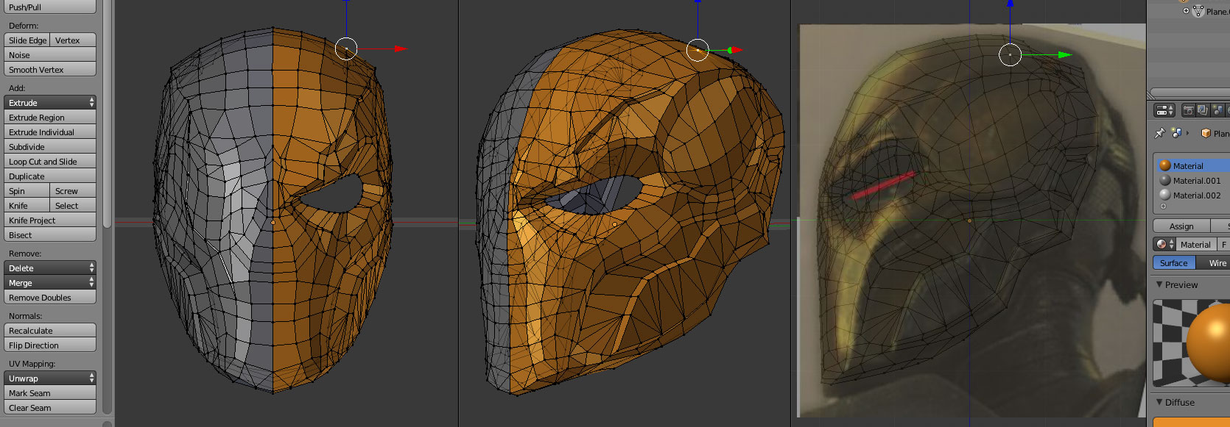The height and width of the screenshot is (427, 1230).
Task: Click Recalculate normals button
Action: [x=50, y=330]
